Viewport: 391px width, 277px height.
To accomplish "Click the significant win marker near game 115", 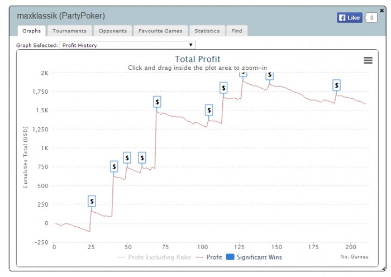I will (223, 88).
